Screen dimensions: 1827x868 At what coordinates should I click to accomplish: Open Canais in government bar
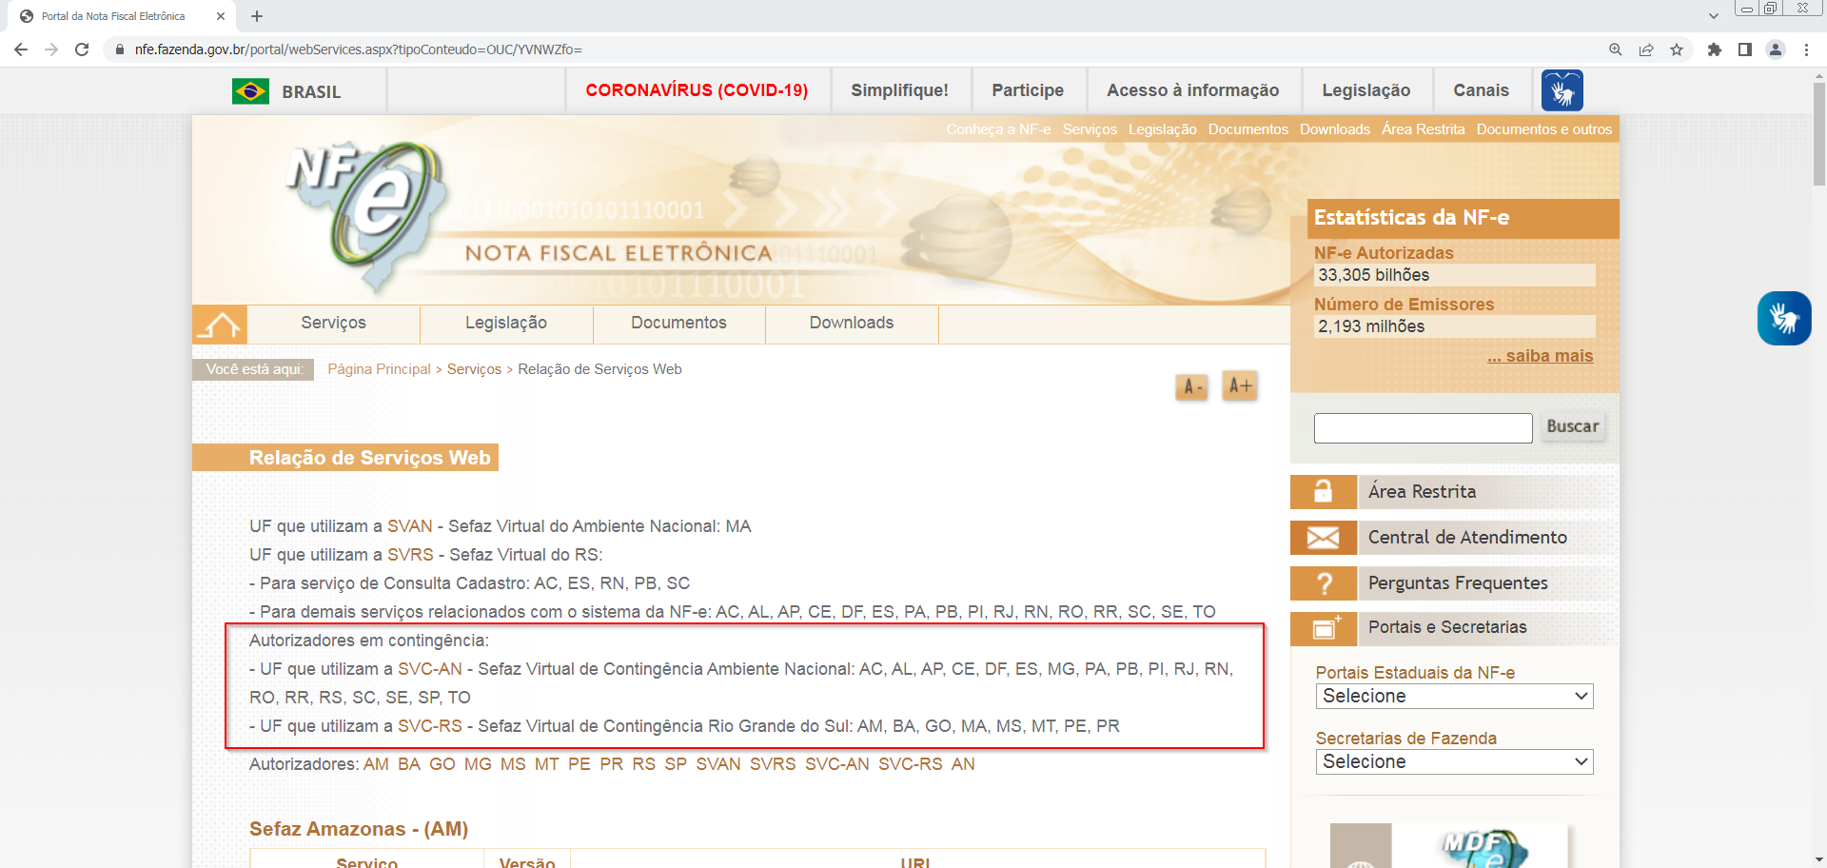pos(1481,90)
